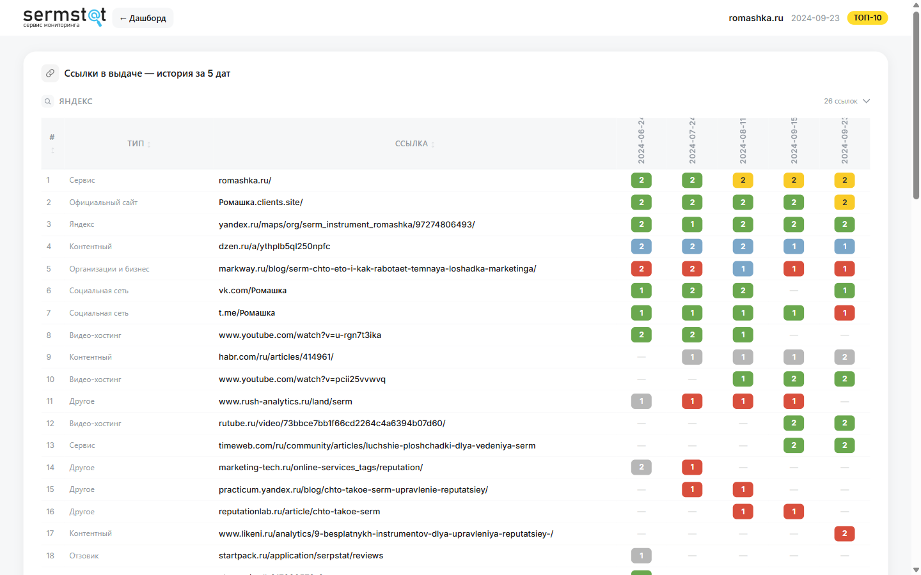
Task: Click the gray badge in the marketing-tech.ru row
Action: pyautogui.click(x=642, y=468)
